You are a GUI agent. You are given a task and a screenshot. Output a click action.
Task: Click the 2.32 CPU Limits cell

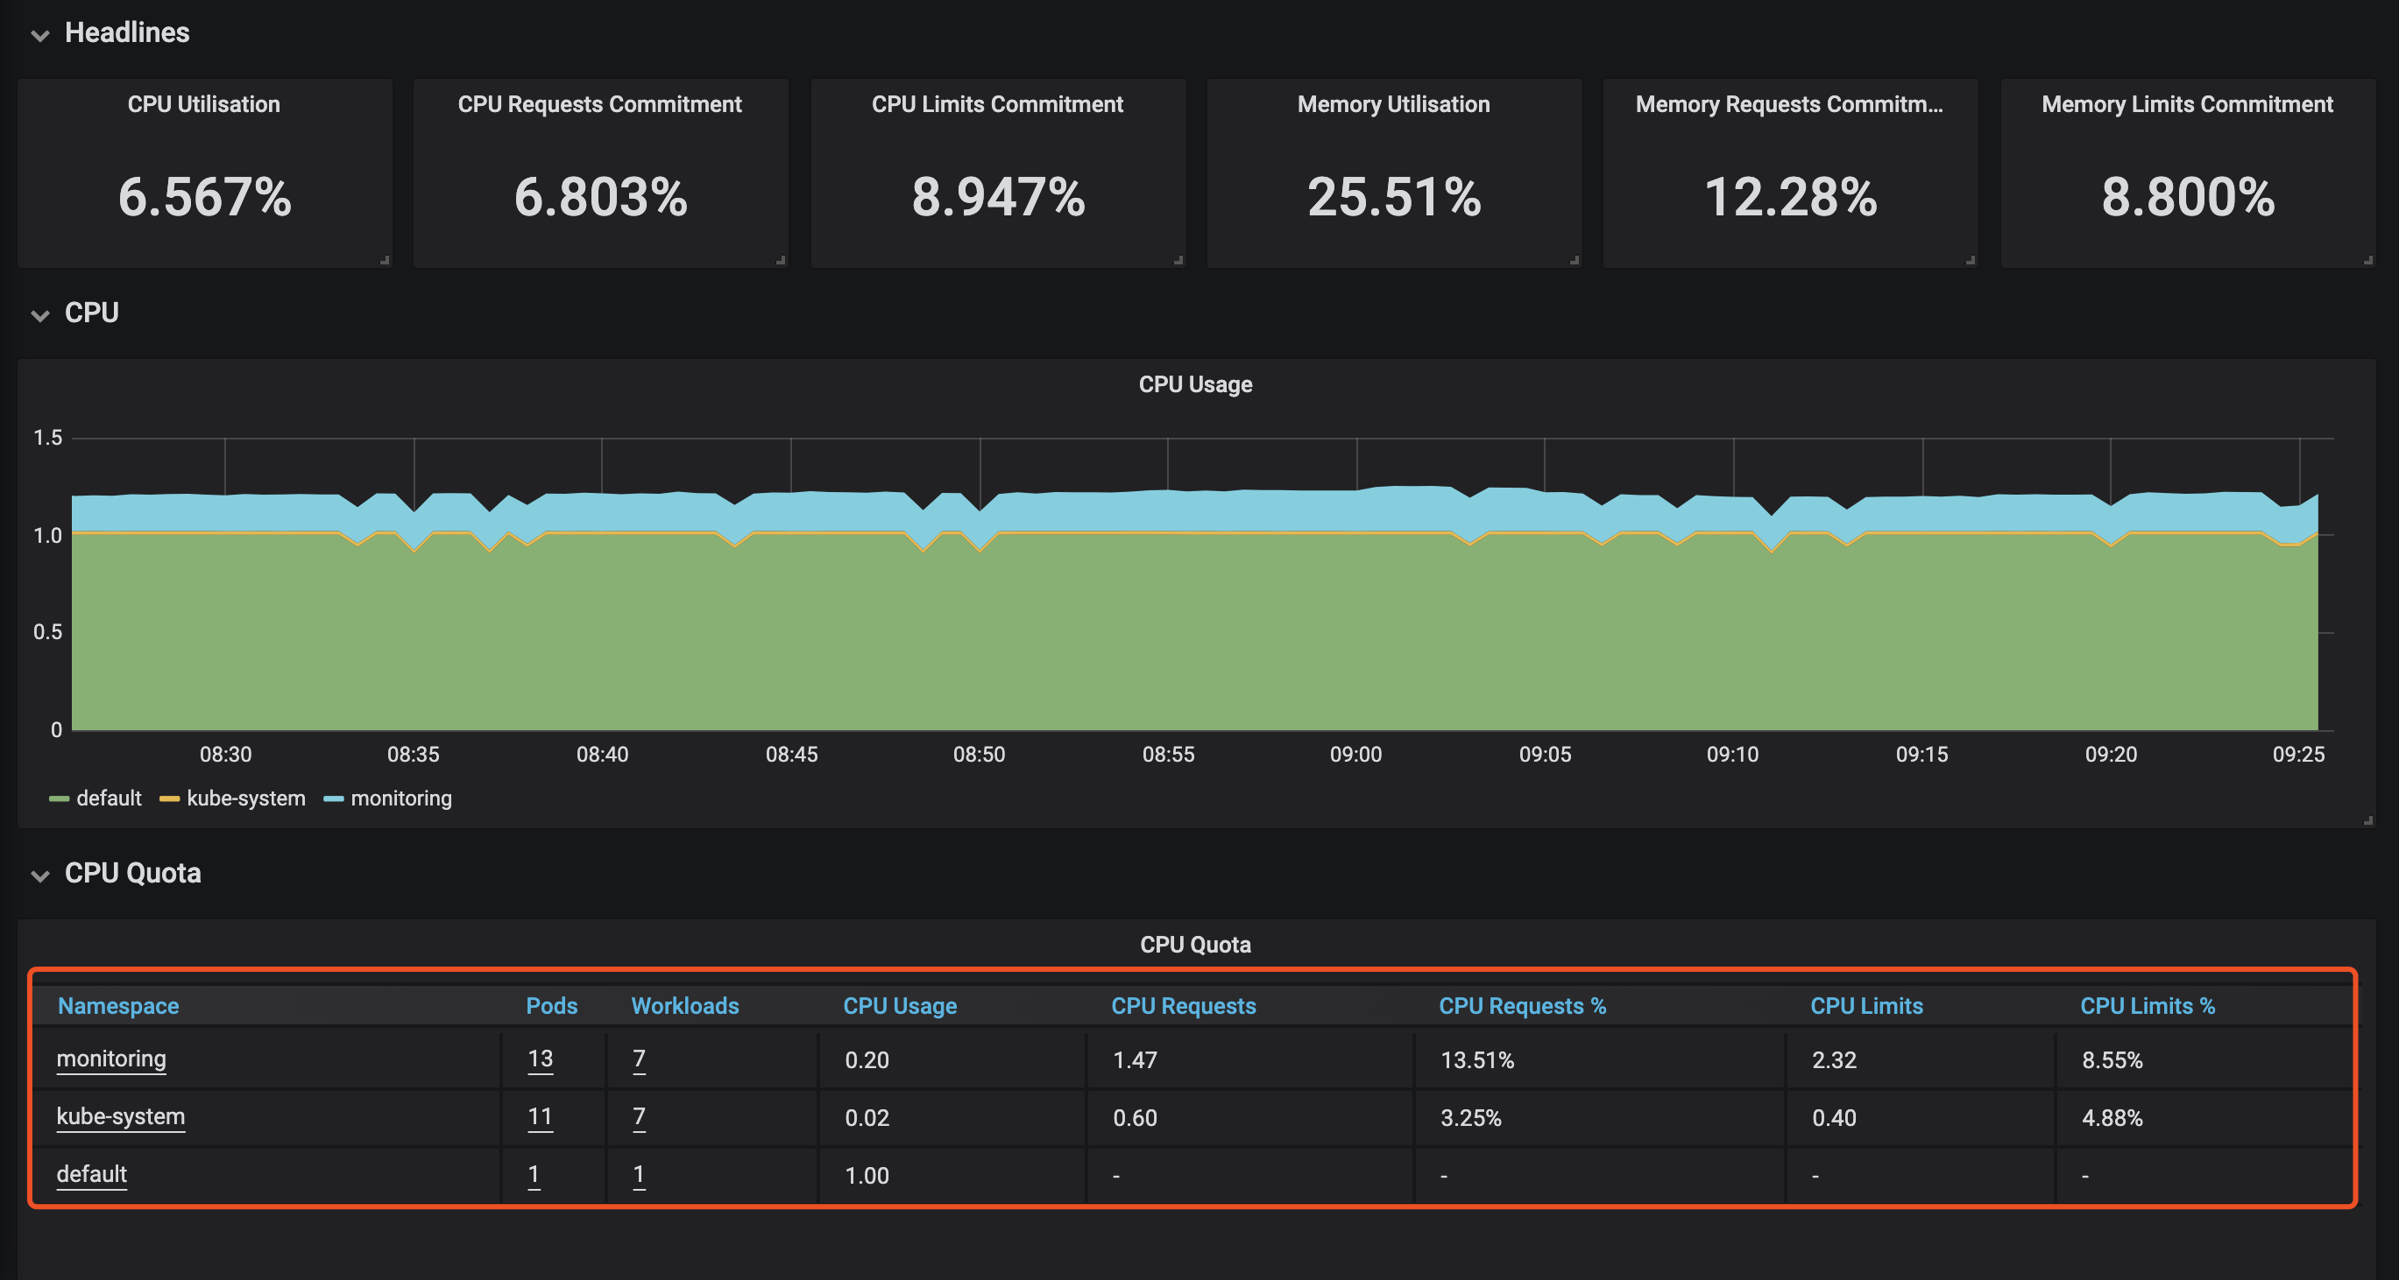click(x=1834, y=1060)
